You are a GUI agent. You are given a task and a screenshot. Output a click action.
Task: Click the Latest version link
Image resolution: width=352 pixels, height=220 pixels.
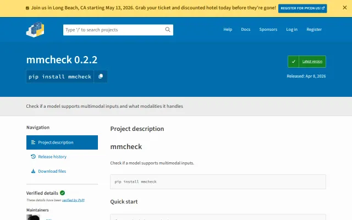(312, 62)
